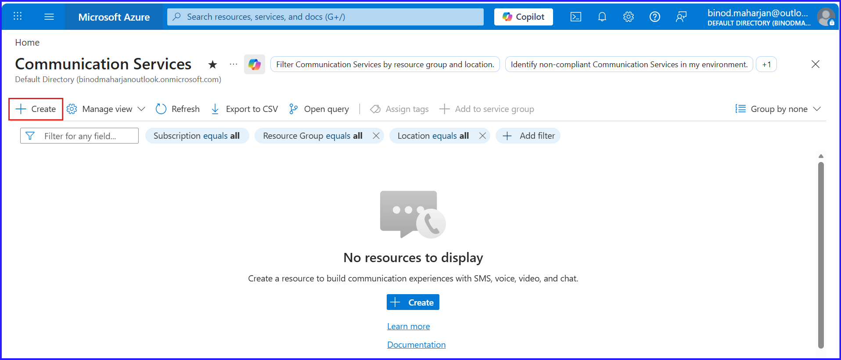Viewport: 841px width, 360px height.
Task: Click the blue Create button in empty state
Action: (413, 302)
